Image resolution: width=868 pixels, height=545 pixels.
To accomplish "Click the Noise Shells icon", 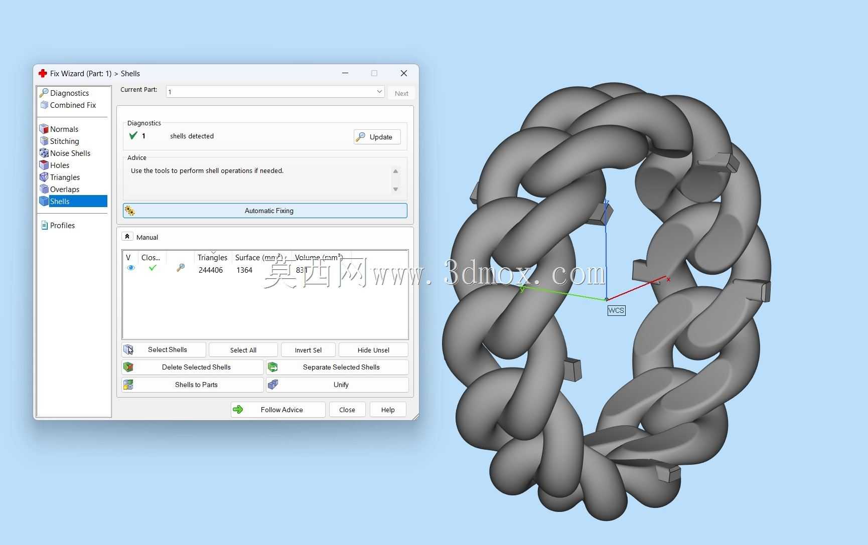I will (44, 153).
